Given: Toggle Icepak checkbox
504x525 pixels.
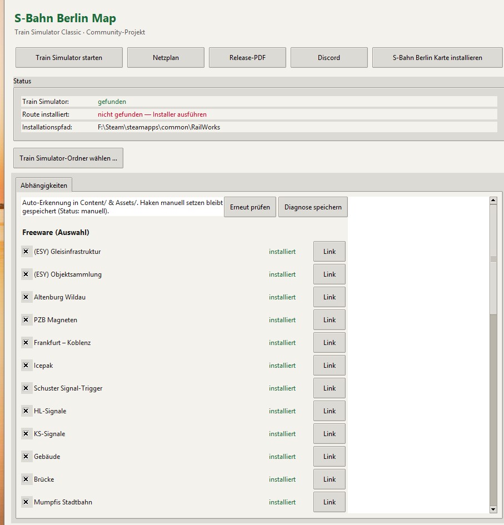Looking at the screenshot, I should coord(26,366).
